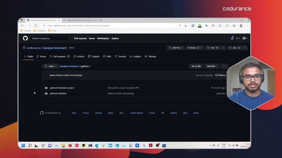The width and height of the screenshot is (282, 158).
Task: Open Issues in GitHub header navigation
Action: [92, 38]
